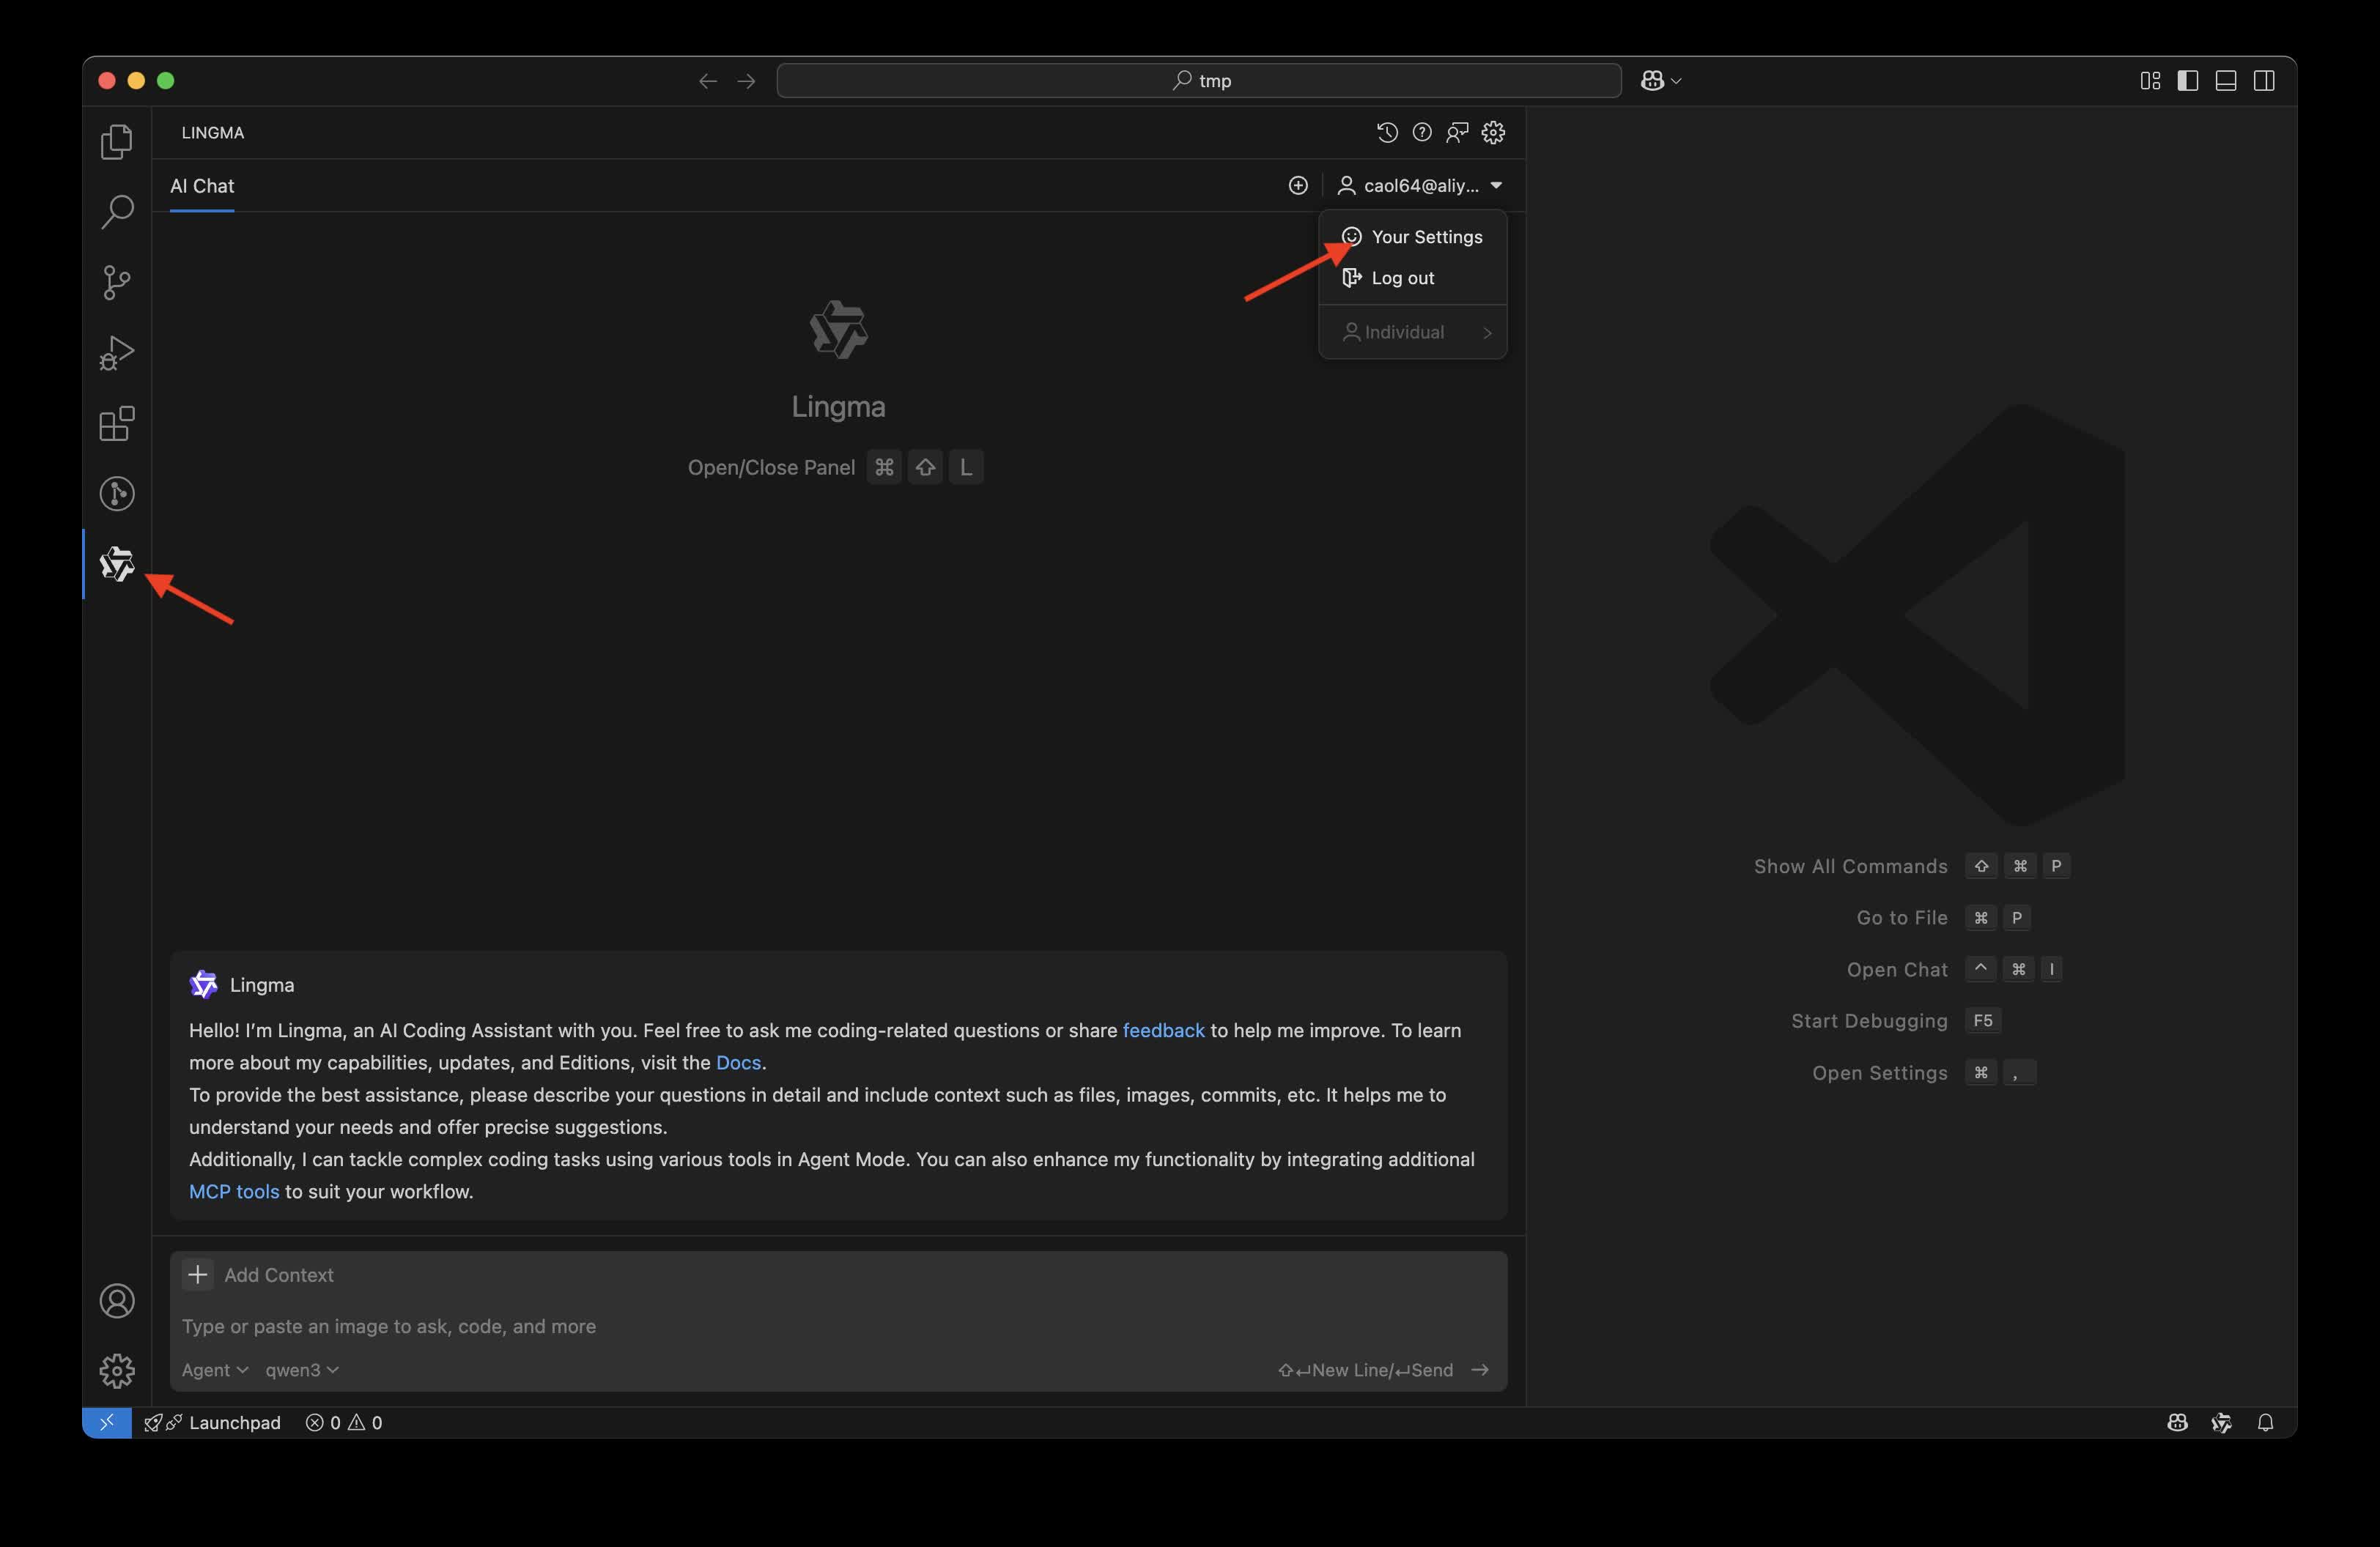Open Run and Debug view
2380x1547 pixels.
[x=117, y=353]
